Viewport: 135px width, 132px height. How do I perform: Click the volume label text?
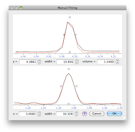click(x=87, y=61)
